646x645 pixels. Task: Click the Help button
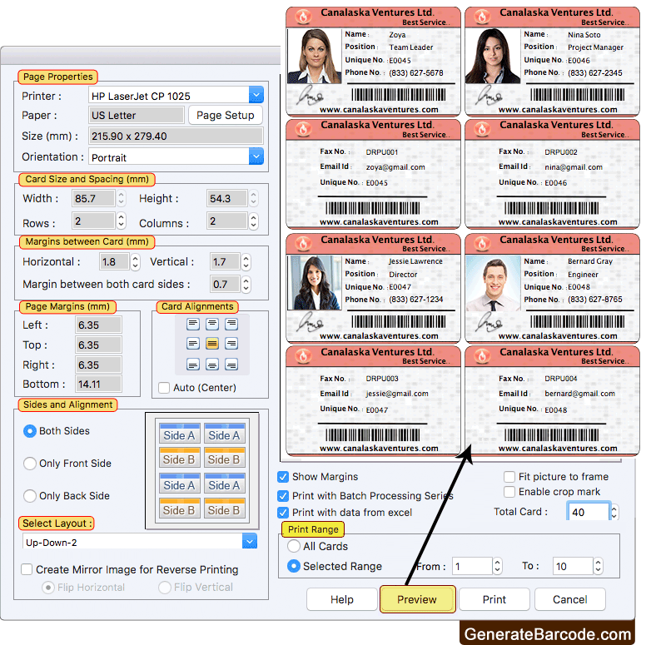pyautogui.click(x=342, y=599)
